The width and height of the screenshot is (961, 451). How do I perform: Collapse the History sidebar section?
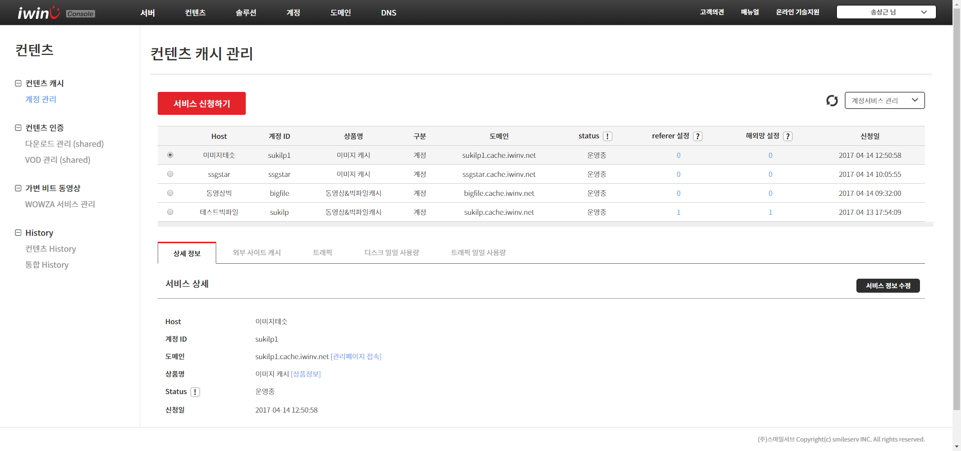tap(18, 233)
